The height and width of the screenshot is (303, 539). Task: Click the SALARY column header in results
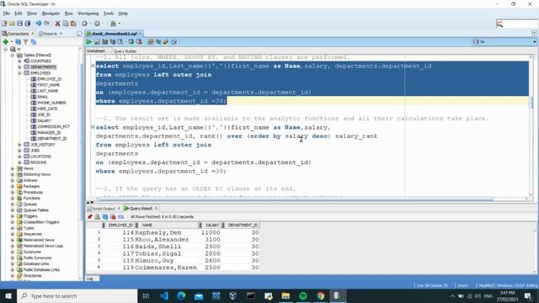coord(210,225)
